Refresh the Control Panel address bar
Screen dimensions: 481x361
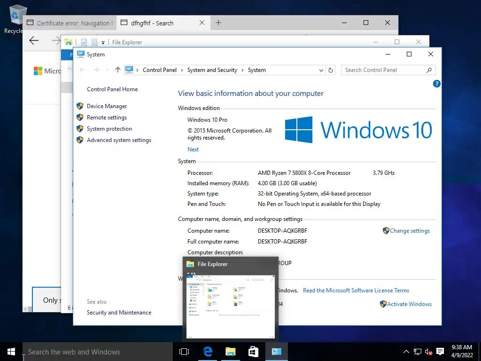click(331, 71)
